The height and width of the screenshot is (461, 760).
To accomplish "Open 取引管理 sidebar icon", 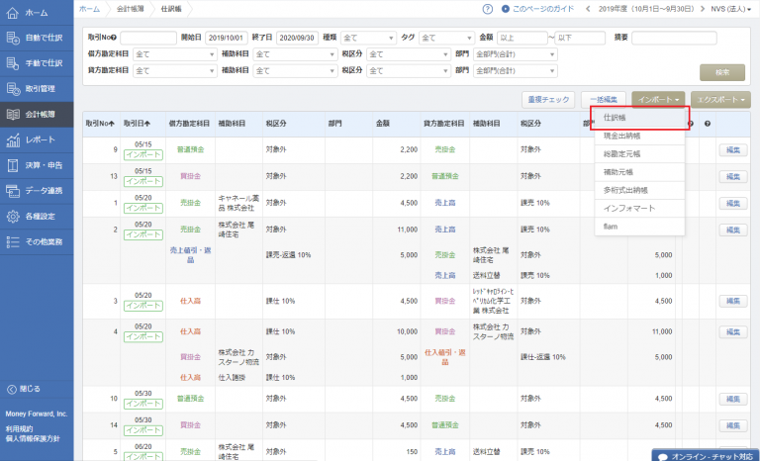I will tap(12, 89).
